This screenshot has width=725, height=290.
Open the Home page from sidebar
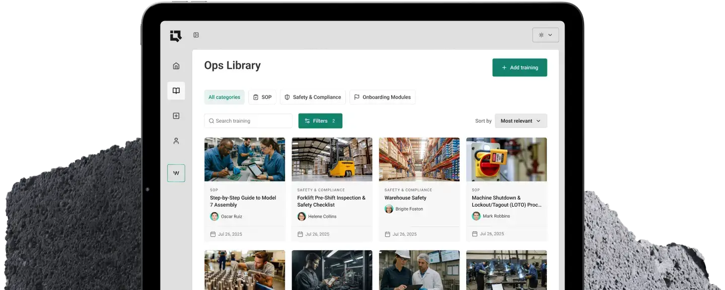tap(176, 65)
